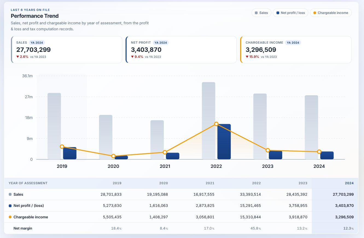Click the 12.3% net margin cell
The image size is (364, 238).
coord(348,228)
